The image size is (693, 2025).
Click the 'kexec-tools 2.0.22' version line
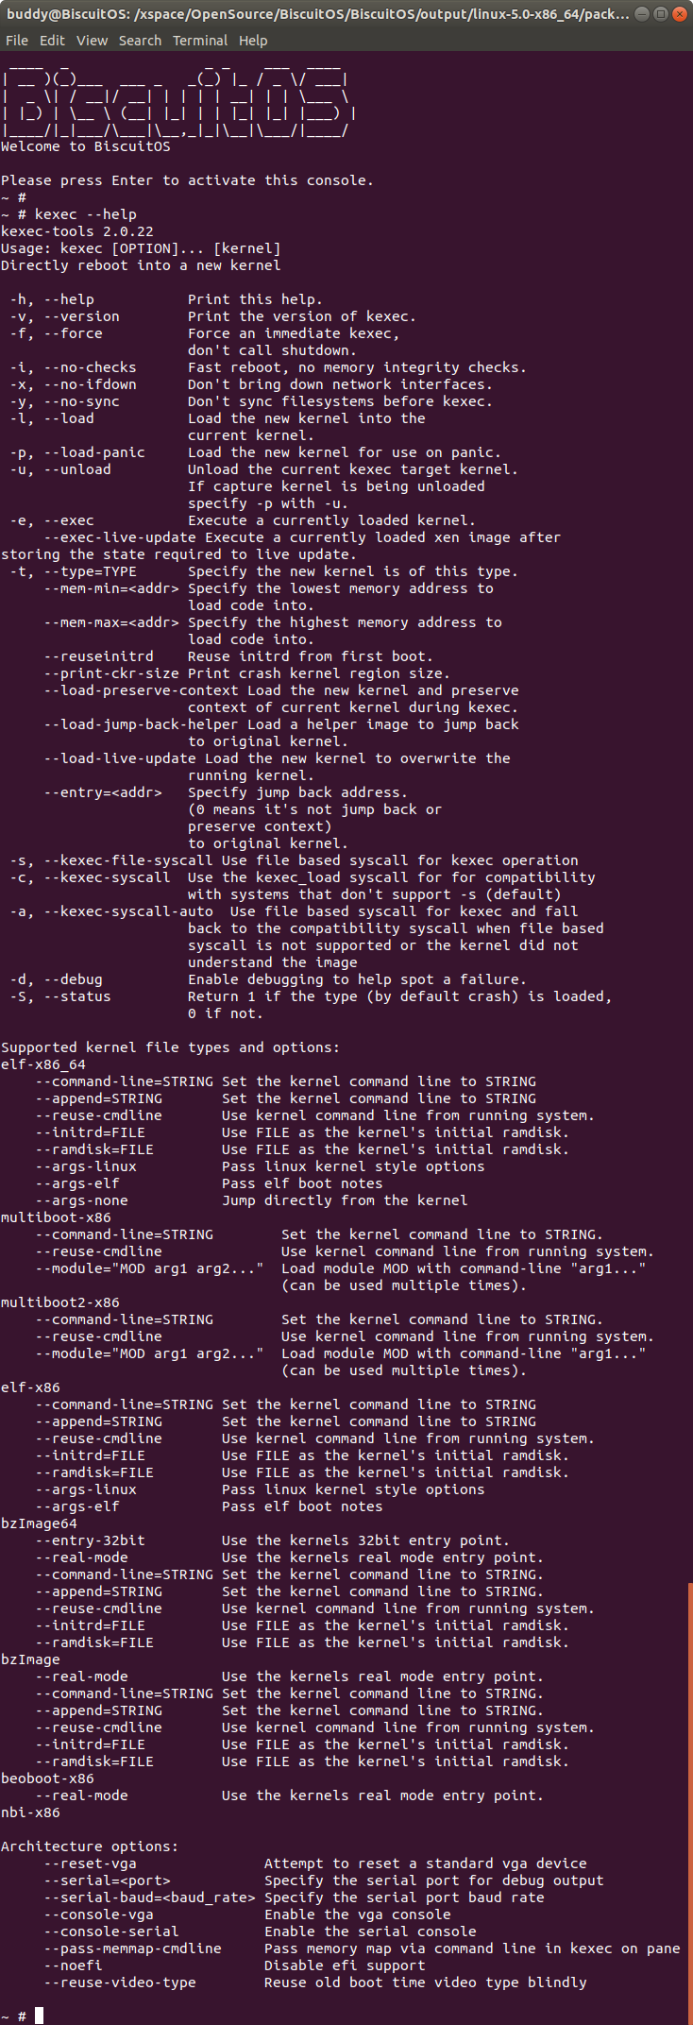point(77,231)
